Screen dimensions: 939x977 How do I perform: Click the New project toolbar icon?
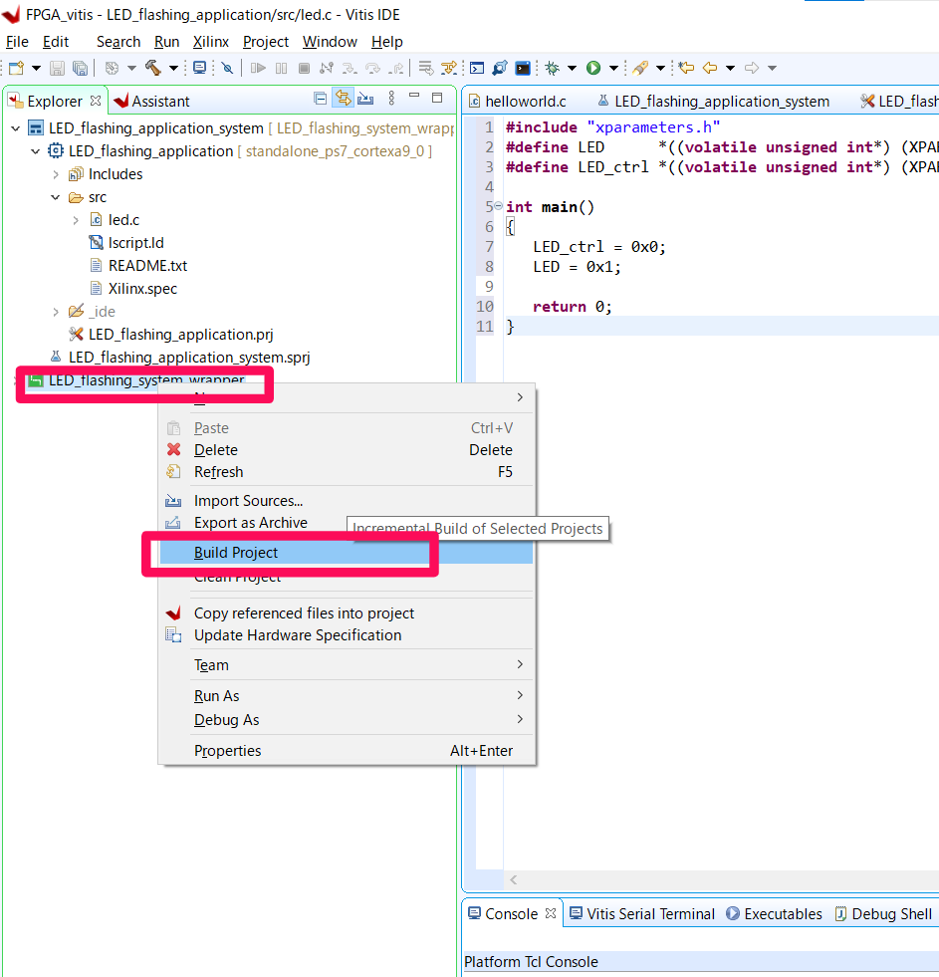[17, 68]
